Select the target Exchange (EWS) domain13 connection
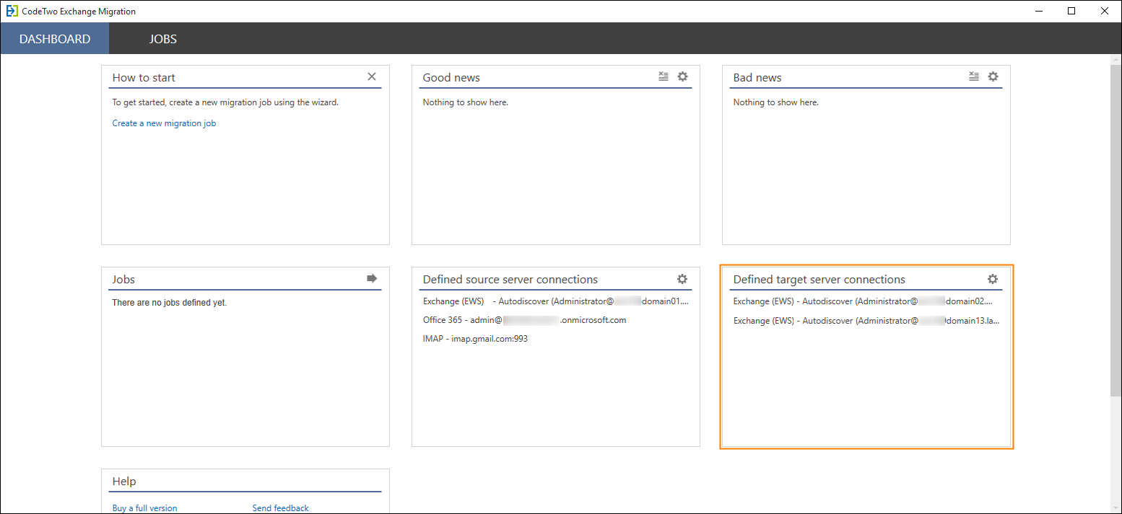Screen dimensions: 1122x514 tap(866, 321)
